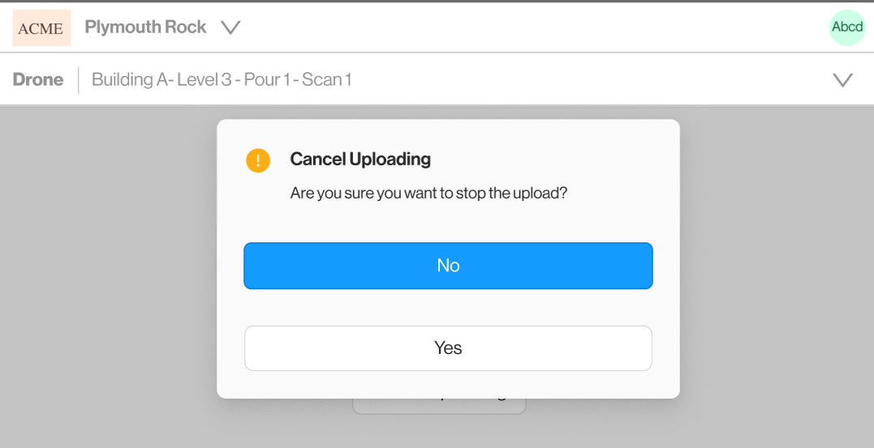Click empty scan bar space before right chevron

[x=609, y=79]
